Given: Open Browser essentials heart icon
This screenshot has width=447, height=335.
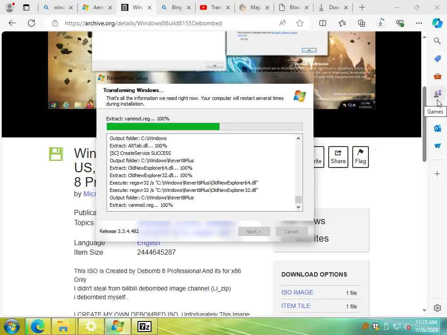Looking at the screenshot, I should point(400,23).
